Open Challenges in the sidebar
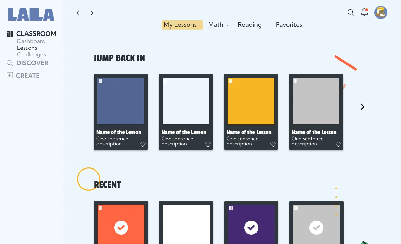Screen dimensions: 401x244 (31, 55)
